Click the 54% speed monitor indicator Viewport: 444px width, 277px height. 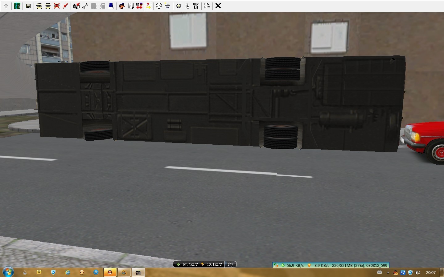230,264
